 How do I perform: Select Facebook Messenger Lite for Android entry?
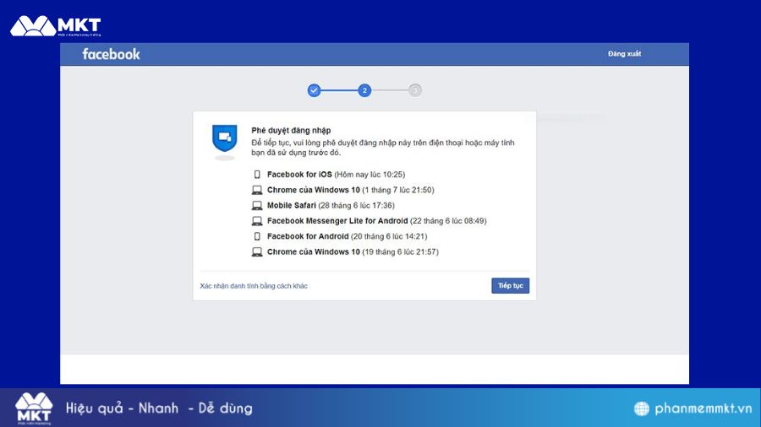tap(369, 221)
